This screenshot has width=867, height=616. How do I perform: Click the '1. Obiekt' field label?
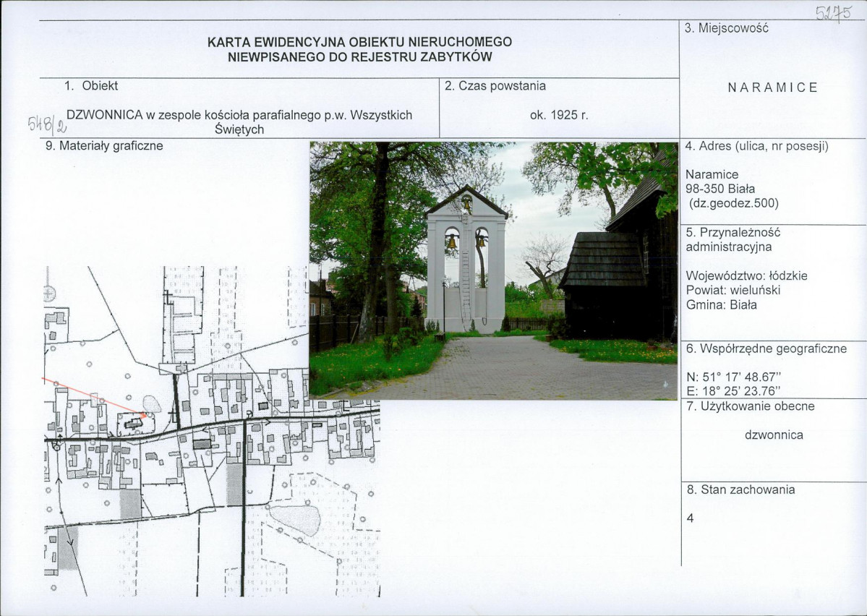(90, 86)
